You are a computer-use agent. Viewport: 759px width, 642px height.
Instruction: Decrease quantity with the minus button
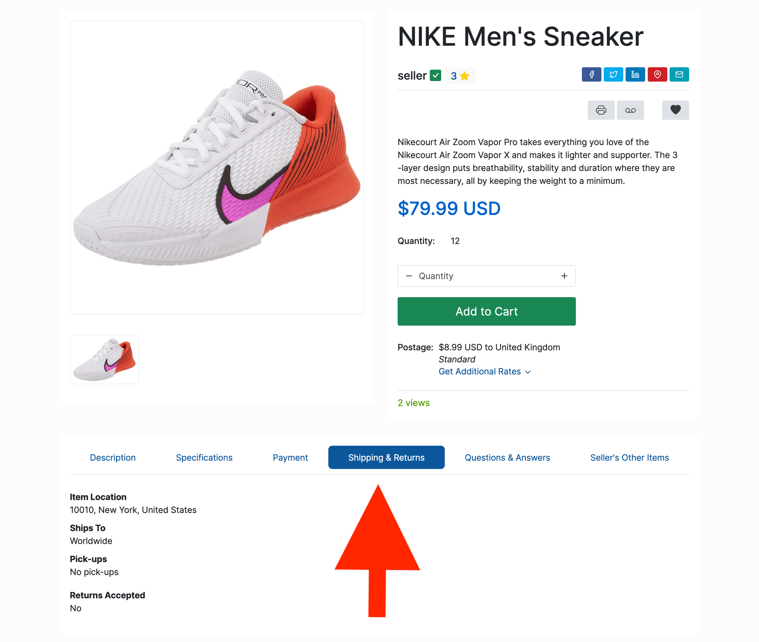(x=409, y=276)
